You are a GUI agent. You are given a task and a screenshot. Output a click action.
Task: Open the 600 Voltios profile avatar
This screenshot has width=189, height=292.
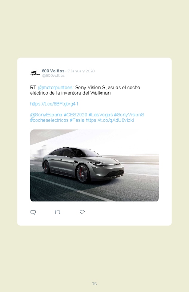pos(35,73)
